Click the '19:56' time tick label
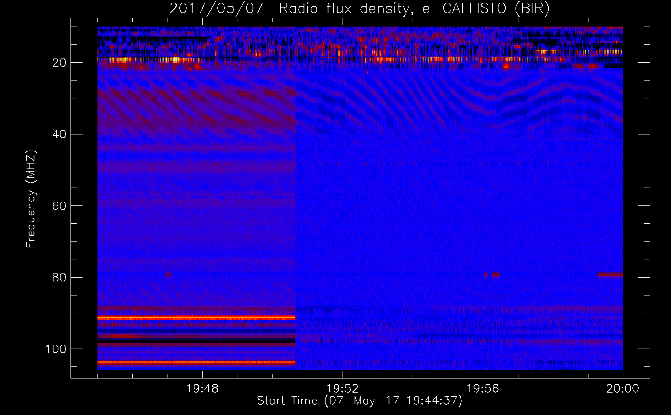 pos(483,389)
